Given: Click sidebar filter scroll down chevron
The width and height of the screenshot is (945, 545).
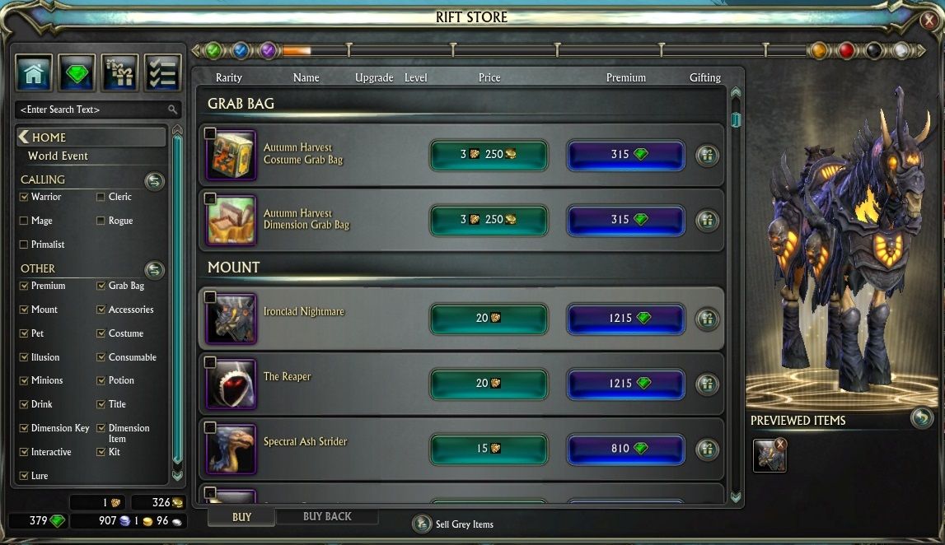Looking at the screenshot, I should click(177, 475).
